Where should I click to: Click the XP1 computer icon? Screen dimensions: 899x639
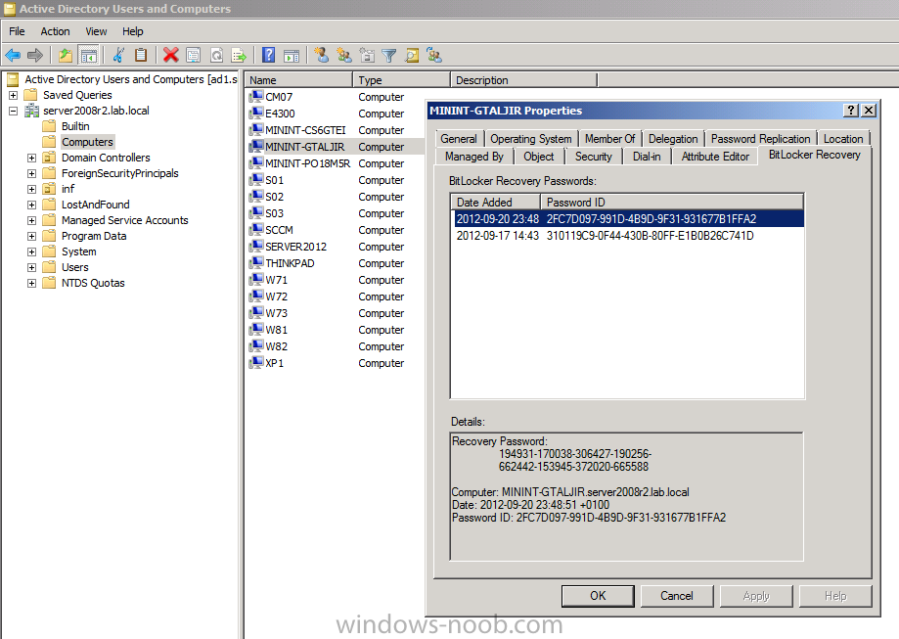tap(256, 362)
